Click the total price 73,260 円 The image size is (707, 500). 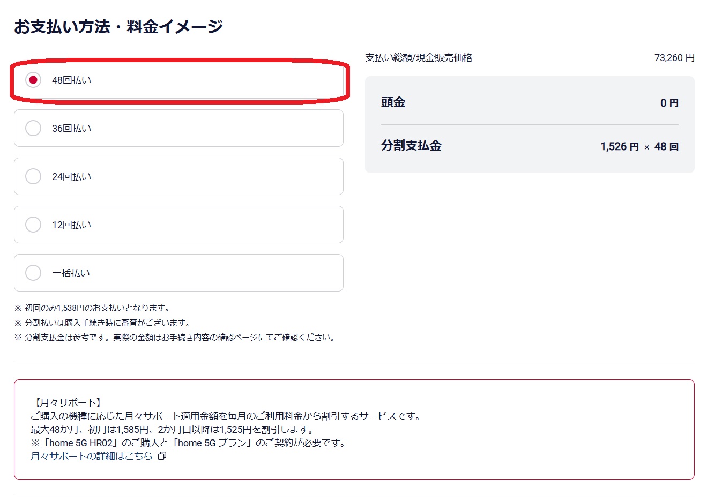tap(674, 58)
